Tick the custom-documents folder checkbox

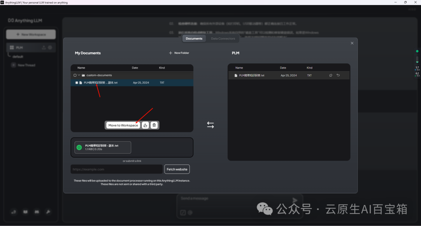[x=75, y=75]
